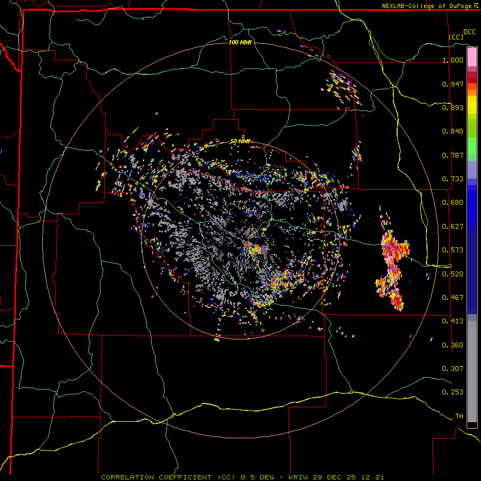Pick the large gray band of the color scale

[472, 371]
